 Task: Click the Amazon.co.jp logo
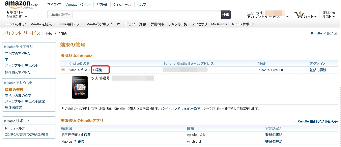click(21, 4)
